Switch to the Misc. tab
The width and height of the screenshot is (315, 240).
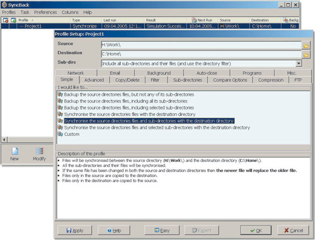(292, 73)
